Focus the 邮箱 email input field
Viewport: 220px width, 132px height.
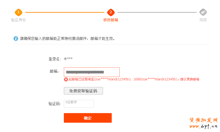(92, 72)
